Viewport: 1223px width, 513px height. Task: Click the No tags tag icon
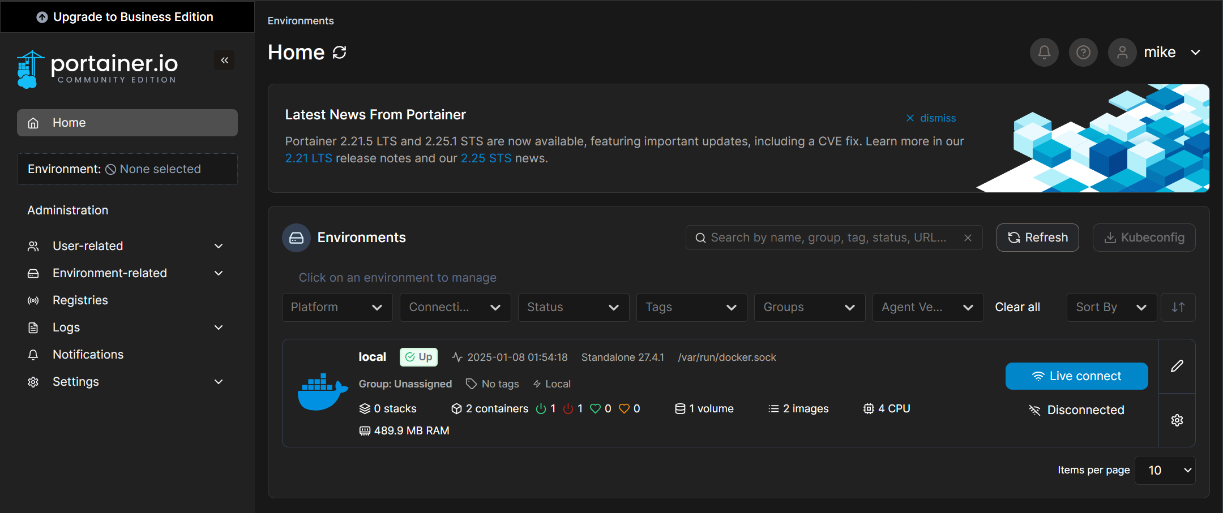(471, 384)
